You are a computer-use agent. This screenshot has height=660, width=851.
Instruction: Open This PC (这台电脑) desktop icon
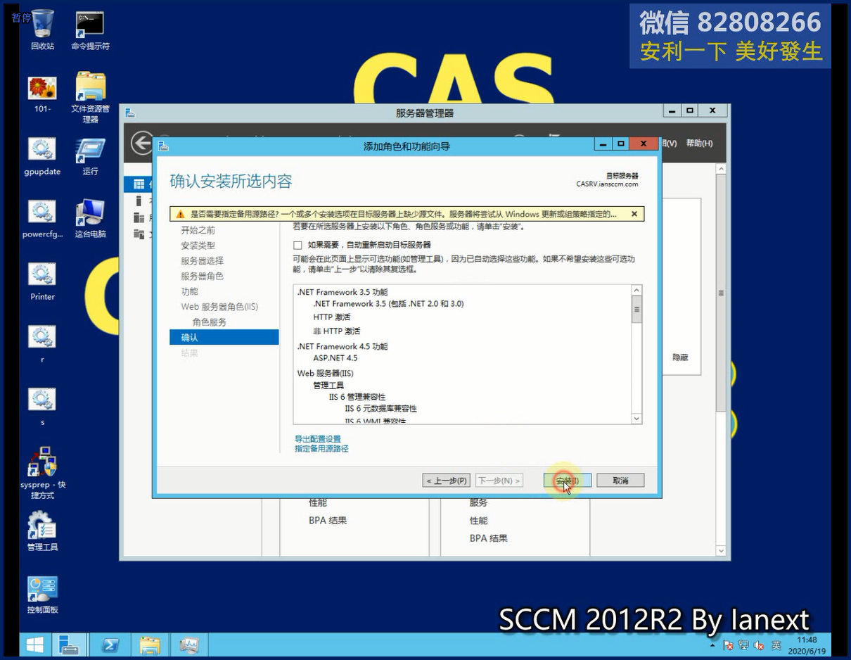(90, 219)
